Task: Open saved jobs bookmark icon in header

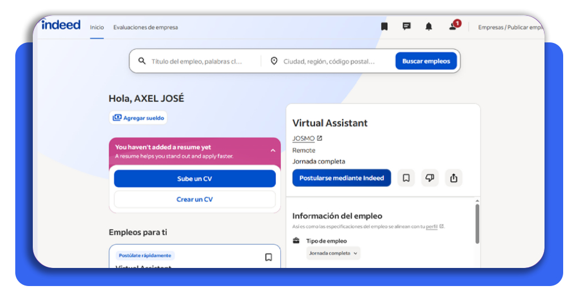Action: pyautogui.click(x=384, y=27)
